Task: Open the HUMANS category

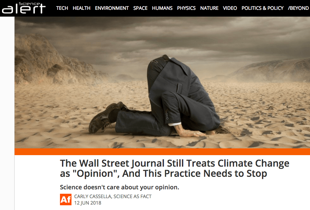Action: point(162,8)
